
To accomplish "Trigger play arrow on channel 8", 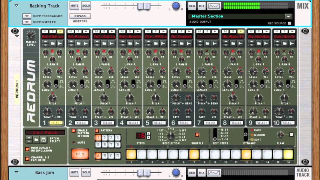I will click(240, 31).
